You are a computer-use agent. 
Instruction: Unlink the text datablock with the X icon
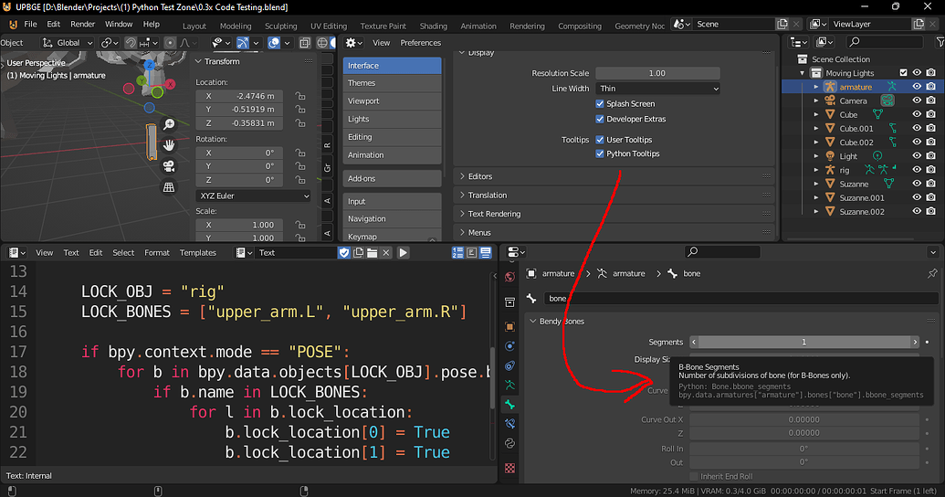[386, 253]
